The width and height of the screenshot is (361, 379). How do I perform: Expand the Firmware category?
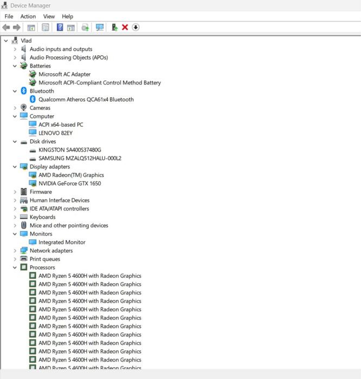[x=15, y=192]
